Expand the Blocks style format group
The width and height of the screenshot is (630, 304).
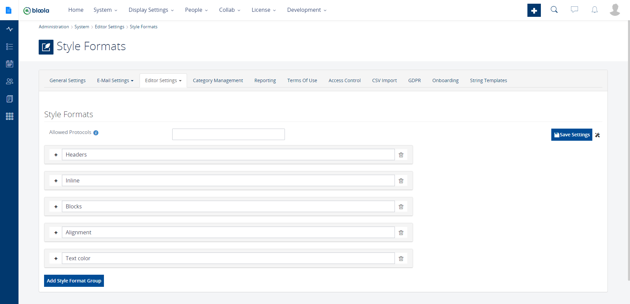tap(56, 207)
